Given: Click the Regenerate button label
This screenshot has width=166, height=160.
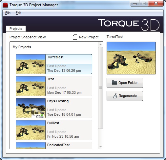Looking at the screenshot, I should point(128,96).
